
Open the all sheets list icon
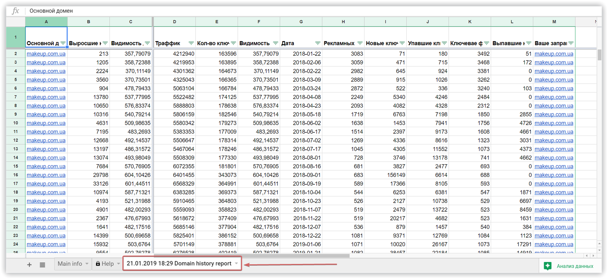(42, 265)
